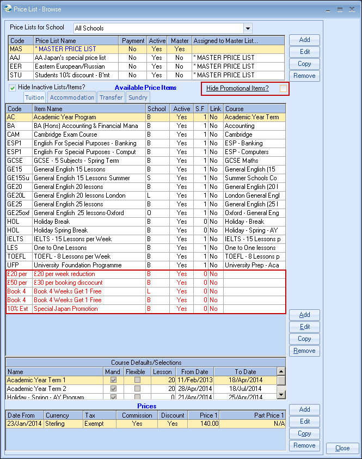Close the Price List window with Close button

point(342,448)
